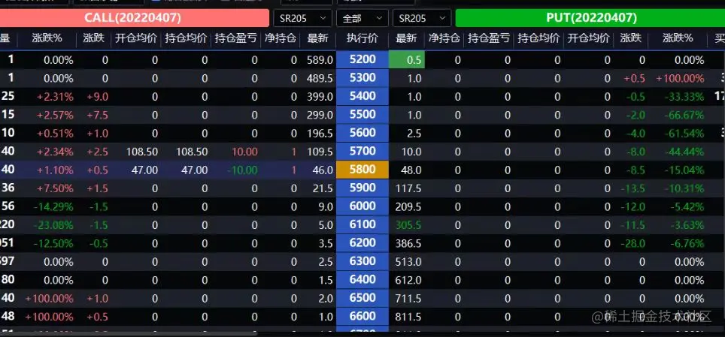Click the 持仓盈亏 value -10.00 in green

click(242, 170)
